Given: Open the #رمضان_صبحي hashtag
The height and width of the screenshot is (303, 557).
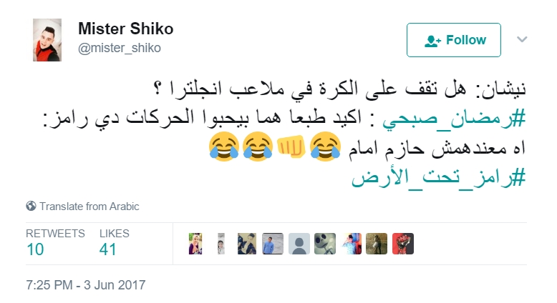Looking at the screenshot, I should (454, 119).
